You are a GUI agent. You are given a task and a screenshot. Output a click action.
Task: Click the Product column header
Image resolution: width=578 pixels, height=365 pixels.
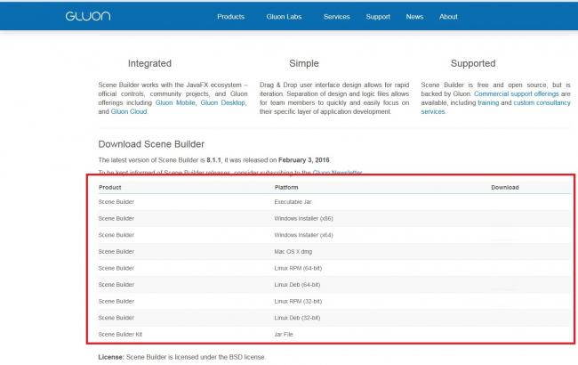tap(110, 188)
